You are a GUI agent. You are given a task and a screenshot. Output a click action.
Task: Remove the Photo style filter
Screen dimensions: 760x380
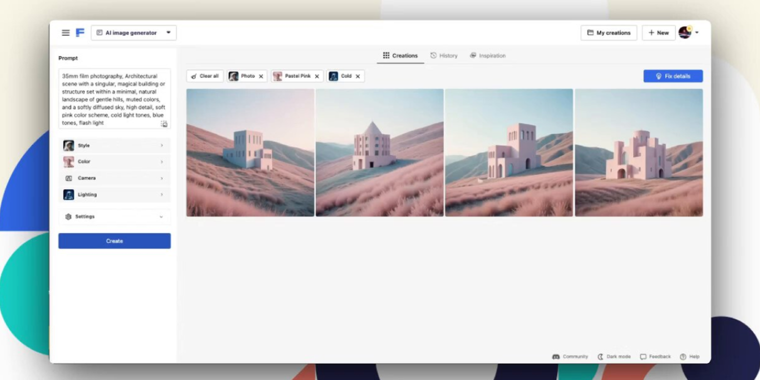(x=260, y=76)
